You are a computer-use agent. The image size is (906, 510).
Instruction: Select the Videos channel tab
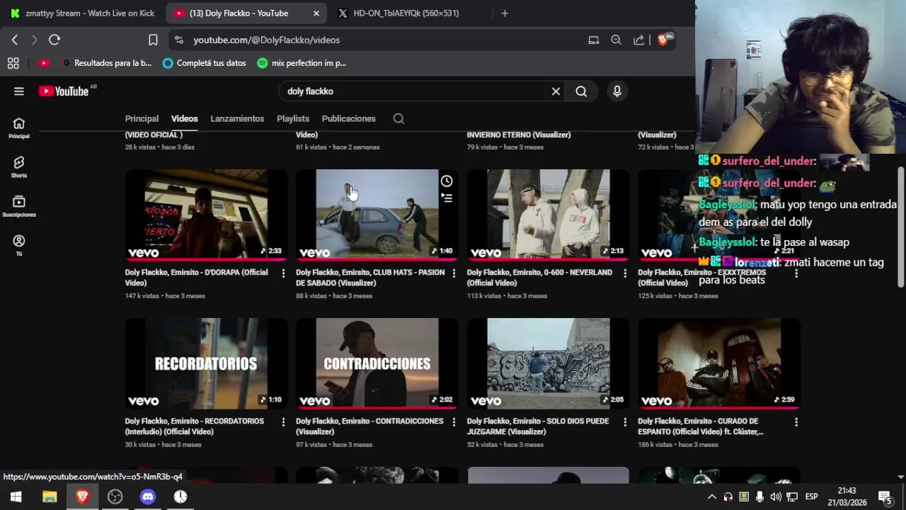click(x=184, y=119)
